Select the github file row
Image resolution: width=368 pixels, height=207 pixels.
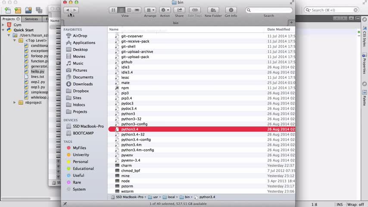[201, 62]
